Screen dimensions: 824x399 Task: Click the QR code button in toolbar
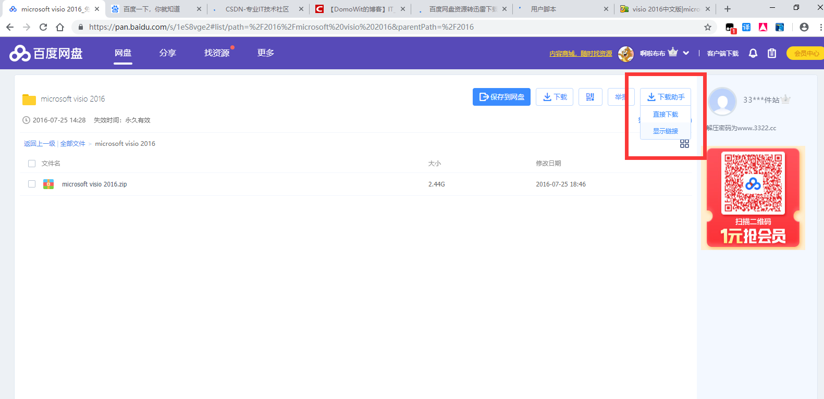coord(590,97)
